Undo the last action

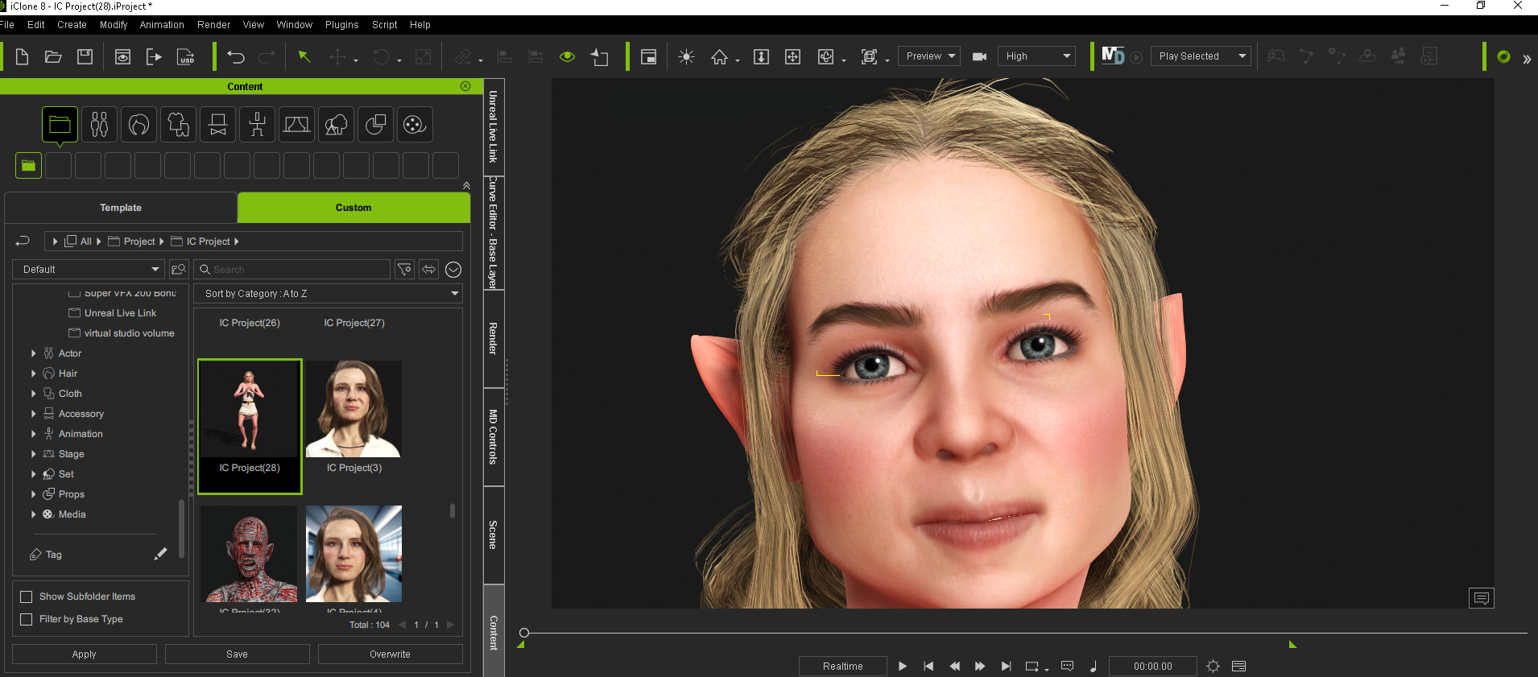pyautogui.click(x=236, y=56)
